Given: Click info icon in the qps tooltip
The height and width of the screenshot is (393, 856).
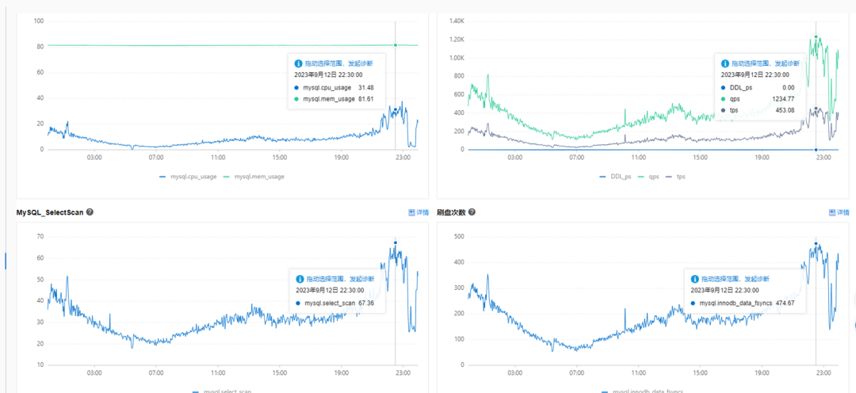Looking at the screenshot, I should tap(725, 63).
